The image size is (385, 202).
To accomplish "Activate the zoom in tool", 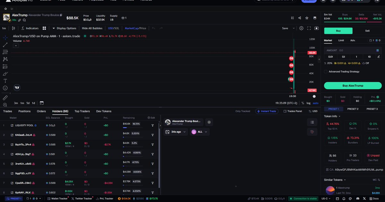I will (x=5, y=105).
